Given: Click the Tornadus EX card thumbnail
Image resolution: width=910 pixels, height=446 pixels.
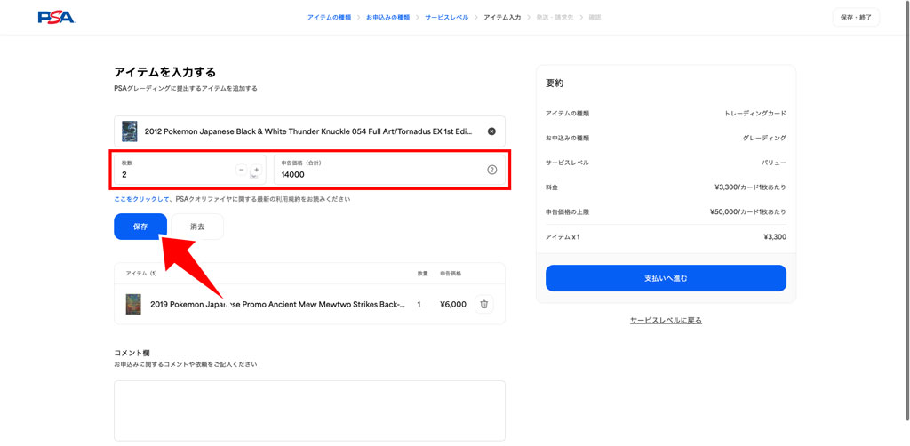Looking at the screenshot, I should (130, 131).
